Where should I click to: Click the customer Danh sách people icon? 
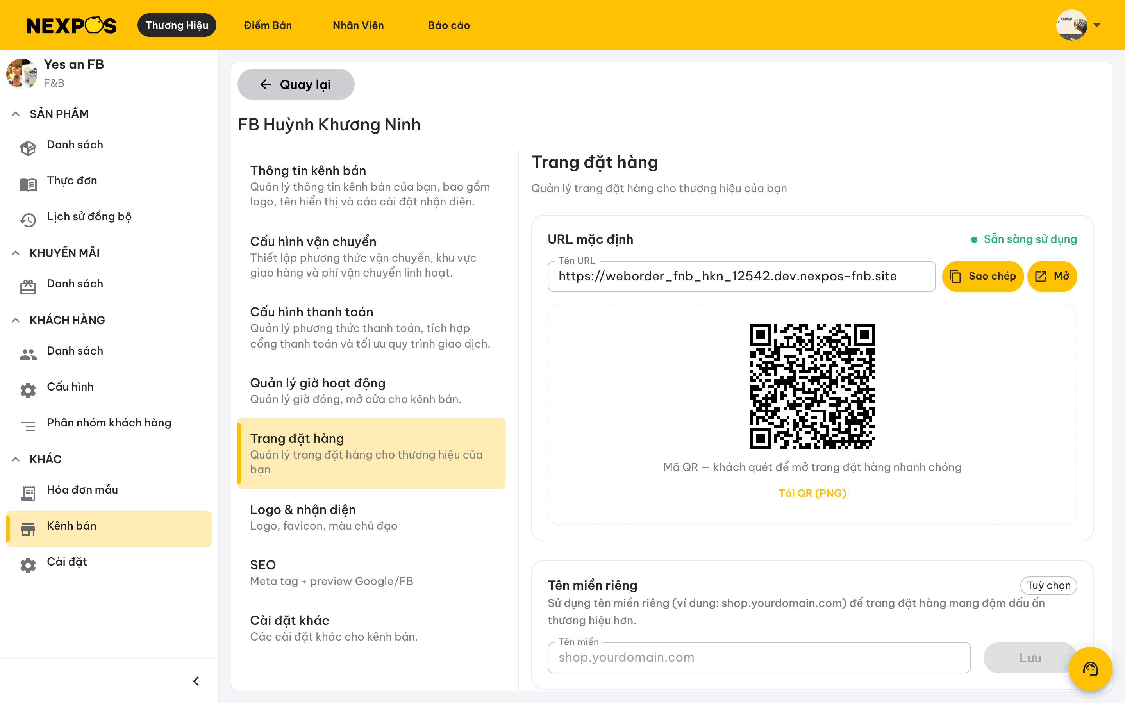[x=28, y=355]
